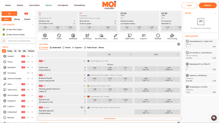The width and height of the screenshot is (219, 123).
Task: Open the 1x2 market dropdown
Action: (x=109, y=54)
